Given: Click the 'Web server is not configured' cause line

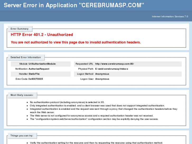Looking at the screenshot, I should click(x=92, y=116).
